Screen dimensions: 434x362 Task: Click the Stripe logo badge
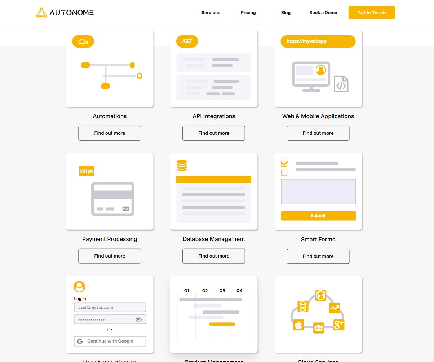(86, 171)
